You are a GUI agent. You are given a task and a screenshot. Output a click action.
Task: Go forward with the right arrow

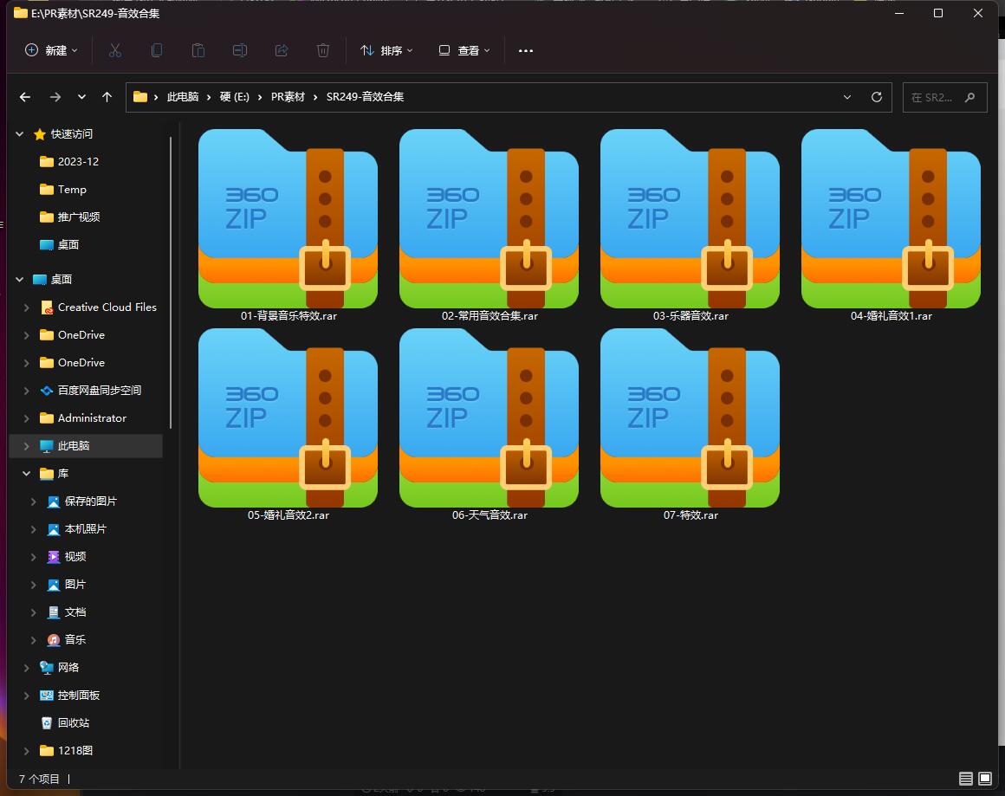(55, 97)
